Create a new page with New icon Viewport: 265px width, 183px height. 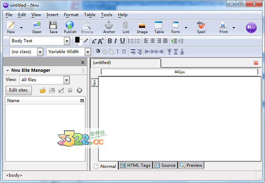coord(11,27)
